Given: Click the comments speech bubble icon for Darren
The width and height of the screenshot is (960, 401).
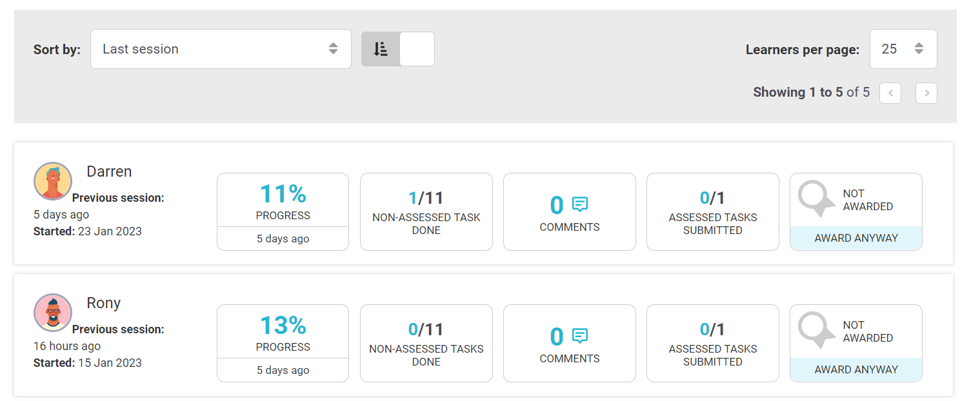Looking at the screenshot, I should point(580,204).
